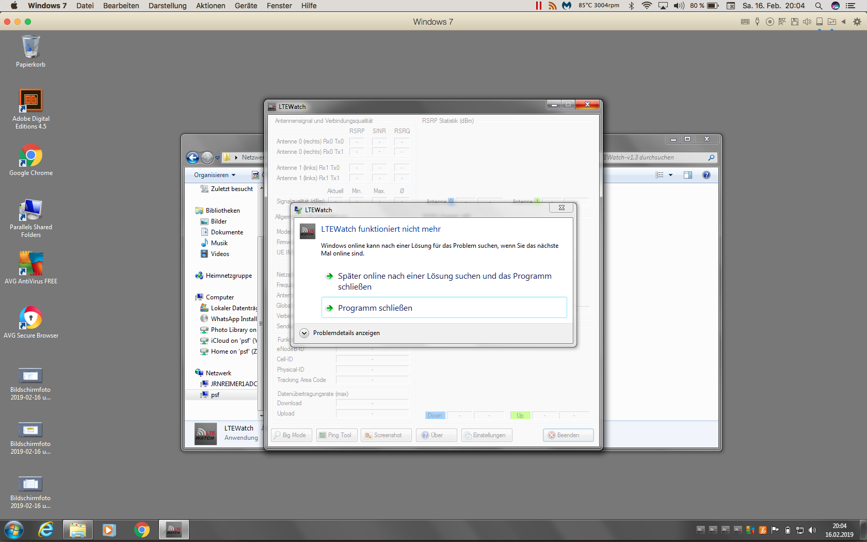This screenshot has width=867, height=542.
Task: Select the Google Chrome desktop shortcut
Action: coord(30,160)
